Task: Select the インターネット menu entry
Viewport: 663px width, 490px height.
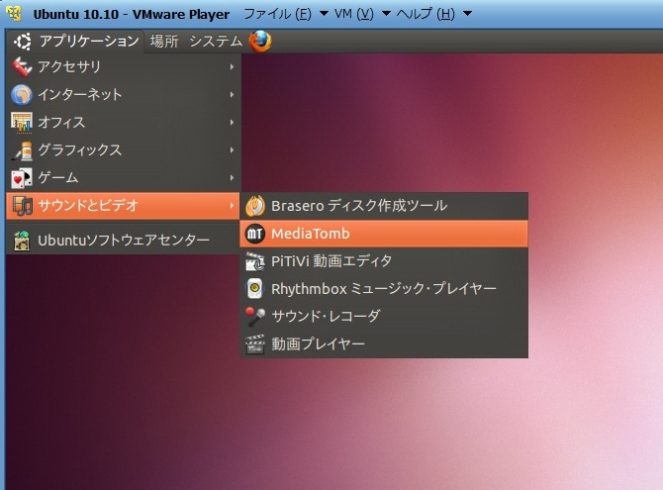Action: tap(123, 94)
